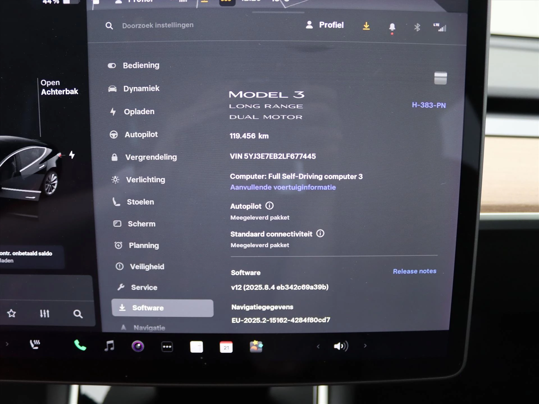Image resolution: width=539 pixels, height=404 pixels.
Task: Focus the Doorzoek instellingen search field
Action: click(158, 25)
